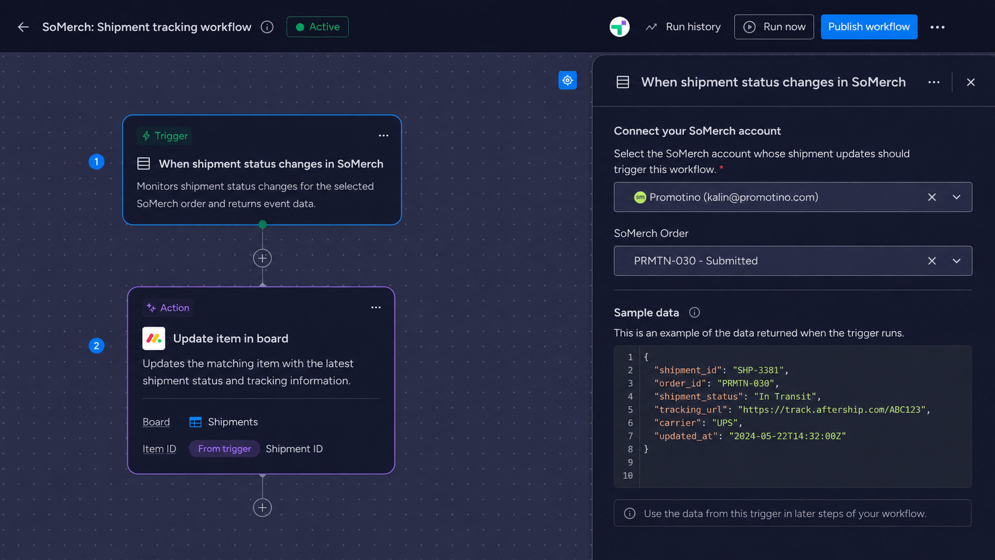The image size is (995, 560).
Task: Click the shipment_id line in sample data
Action: [721, 370]
